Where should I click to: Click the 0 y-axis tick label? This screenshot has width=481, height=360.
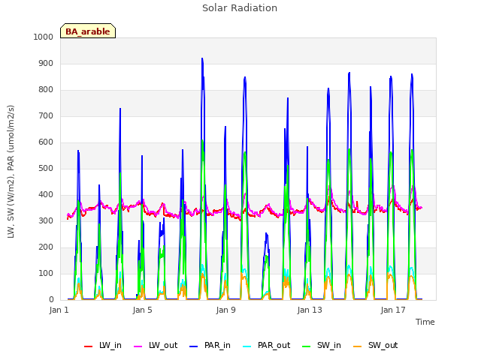coord(51,300)
